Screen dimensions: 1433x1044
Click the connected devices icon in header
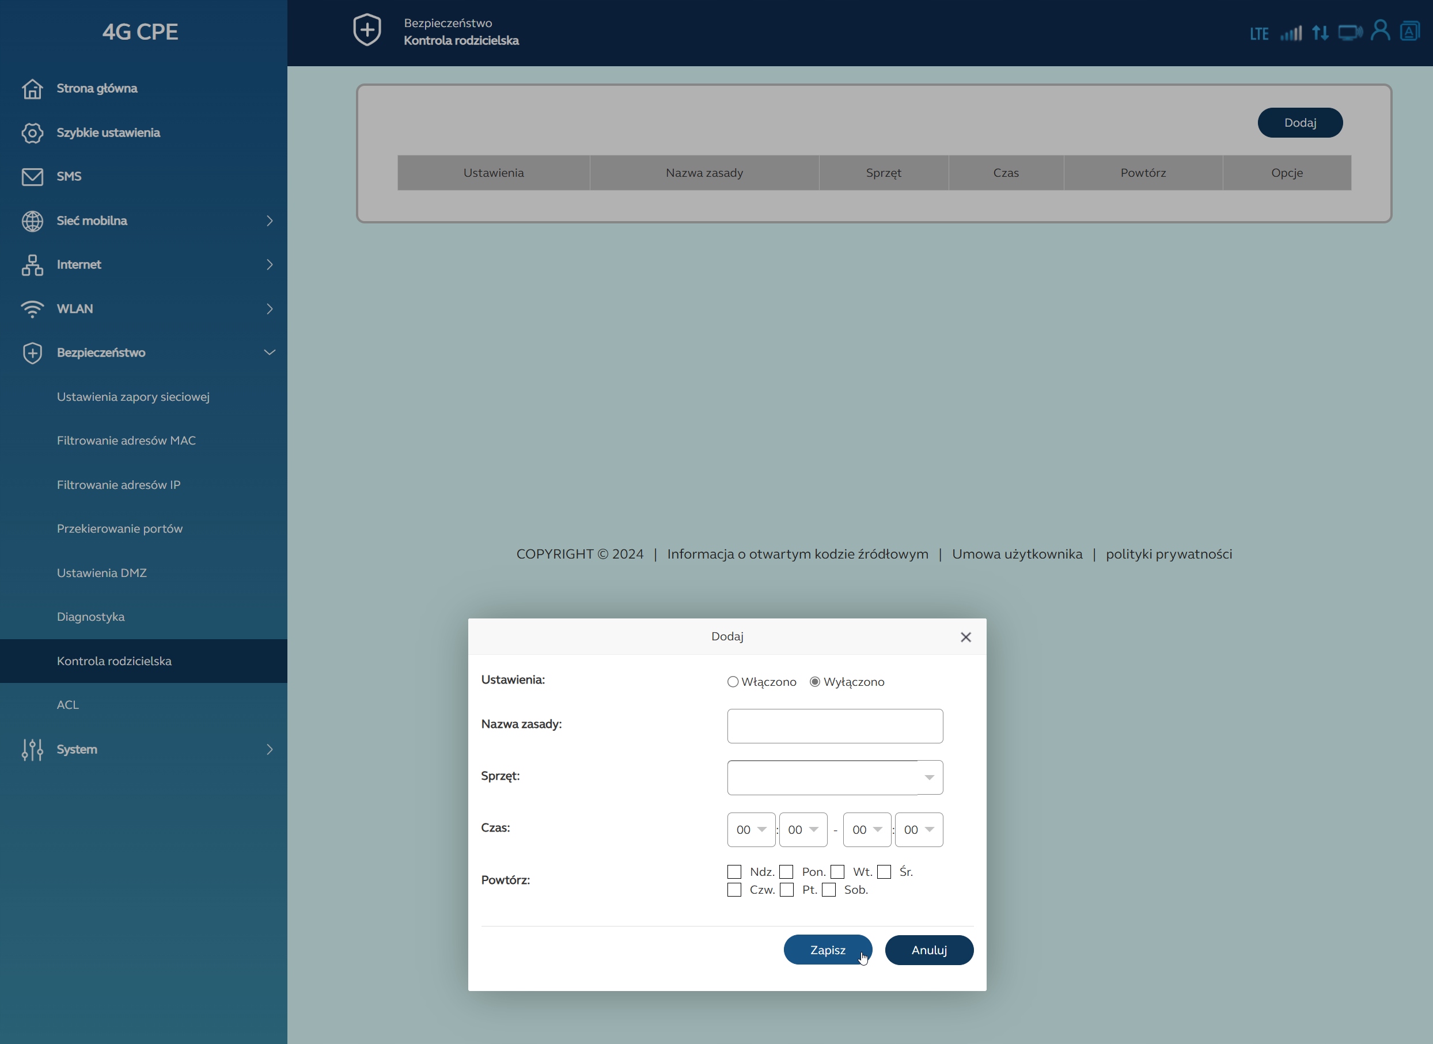click(x=1349, y=32)
